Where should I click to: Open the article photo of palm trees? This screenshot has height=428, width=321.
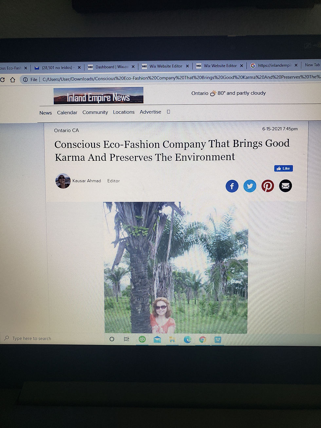176,268
